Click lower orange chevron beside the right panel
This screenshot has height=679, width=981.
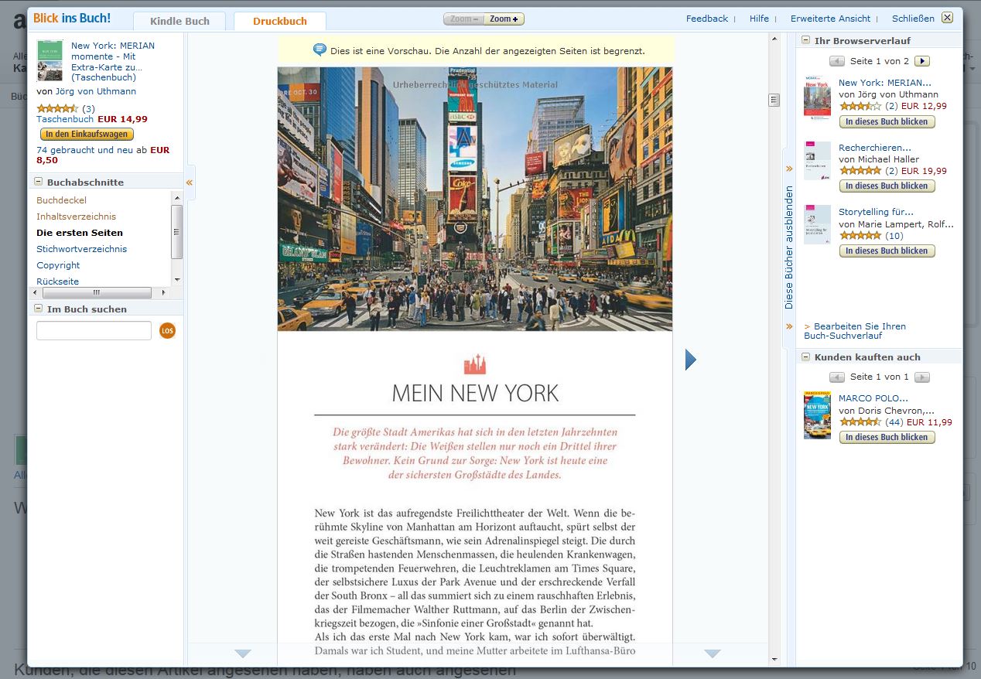(789, 326)
